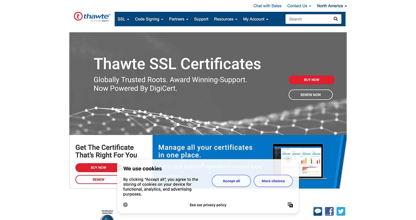Click the Get The Certificate heading
The width and height of the screenshot is (416, 220).
coord(106,151)
